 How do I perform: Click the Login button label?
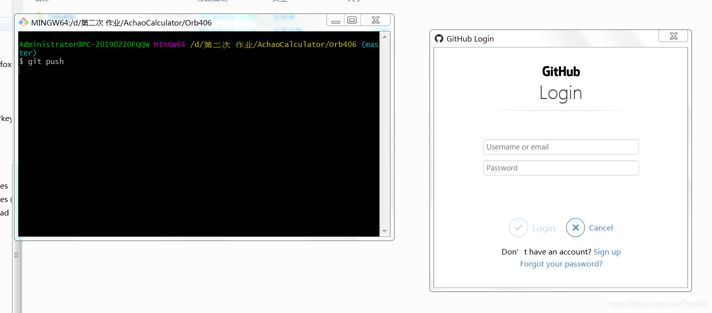(x=543, y=228)
